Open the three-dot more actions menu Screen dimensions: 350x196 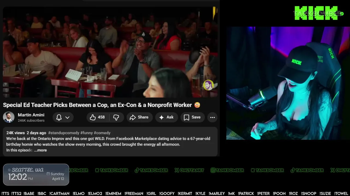(x=212, y=117)
